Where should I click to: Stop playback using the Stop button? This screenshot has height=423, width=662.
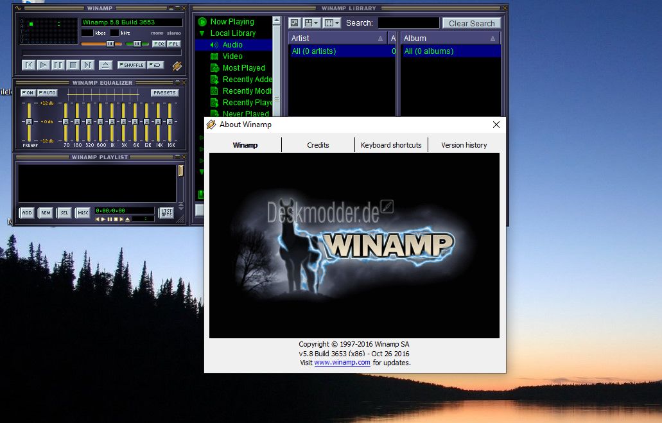[x=73, y=65]
